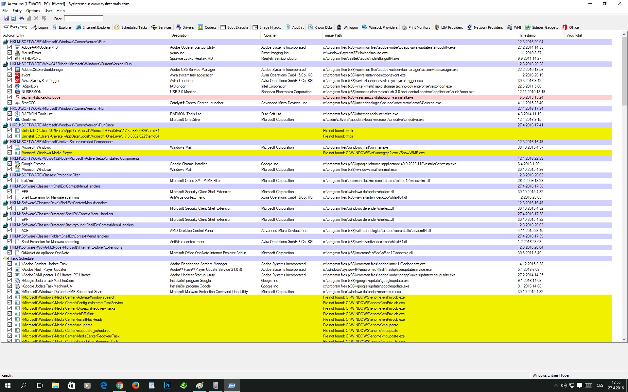Sort by the Publisher column header
This screenshot has width=628, height=392.
[270, 35]
